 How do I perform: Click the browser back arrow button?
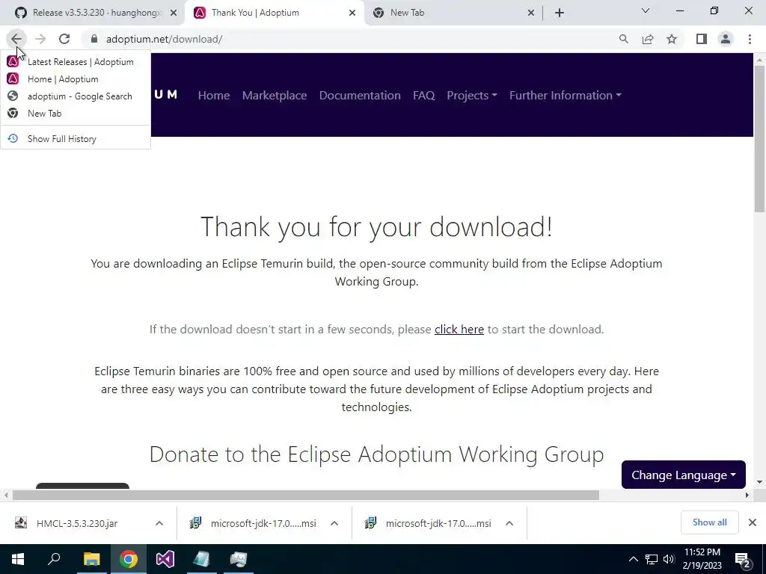pos(16,39)
